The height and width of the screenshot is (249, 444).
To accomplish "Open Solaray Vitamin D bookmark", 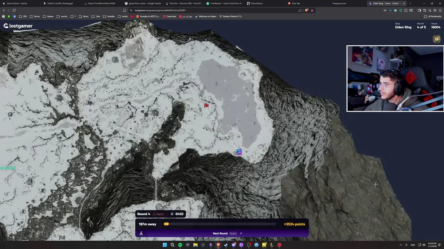I will click(x=231, y=16).
